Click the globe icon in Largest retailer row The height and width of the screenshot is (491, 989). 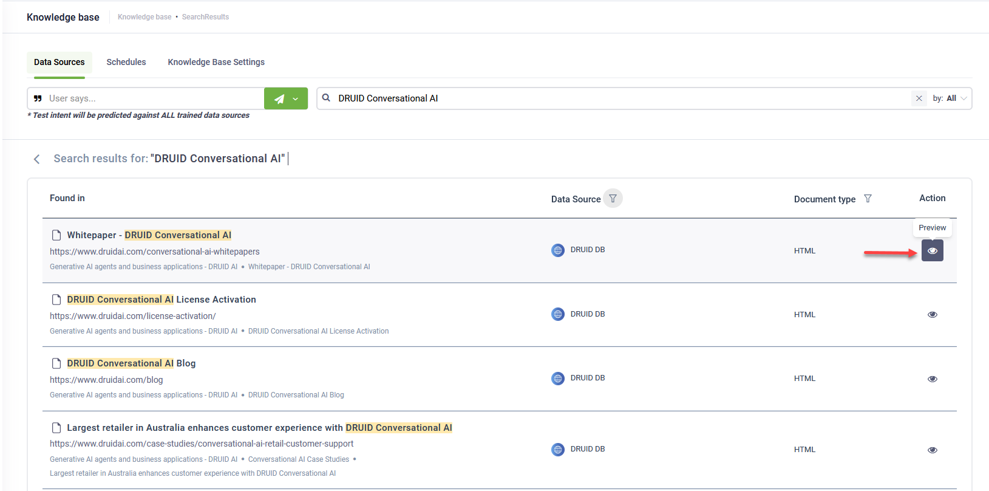pos(558,450)
